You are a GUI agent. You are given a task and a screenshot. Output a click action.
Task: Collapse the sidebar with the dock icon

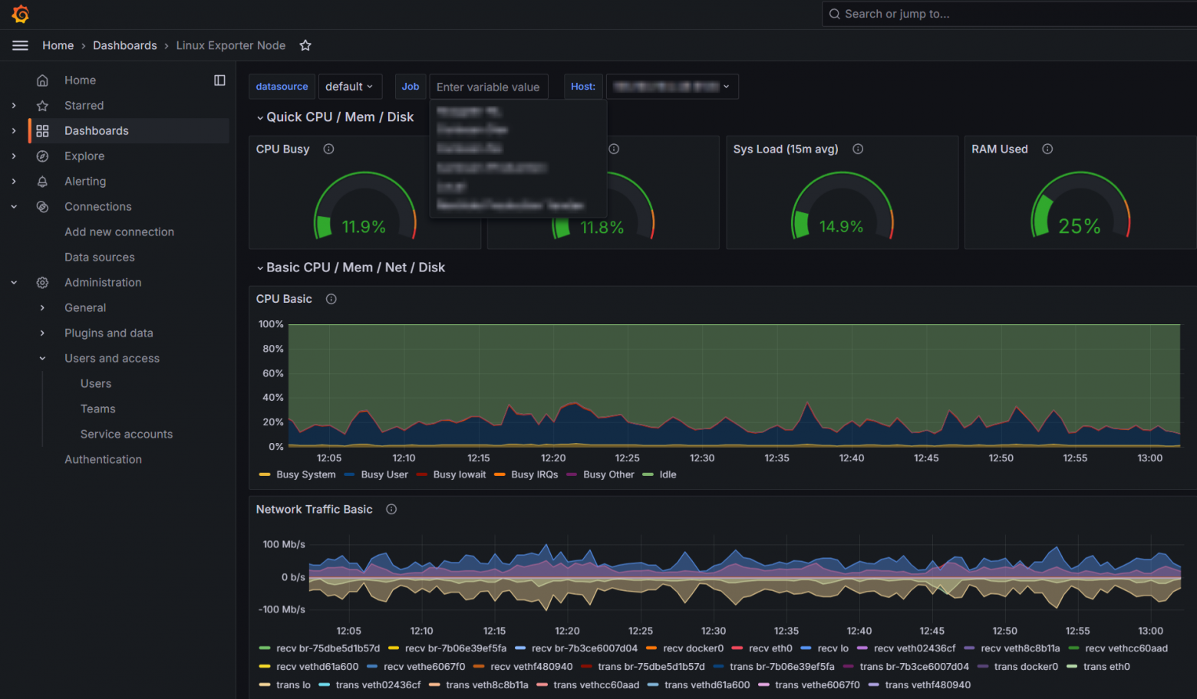pos(220,80)
